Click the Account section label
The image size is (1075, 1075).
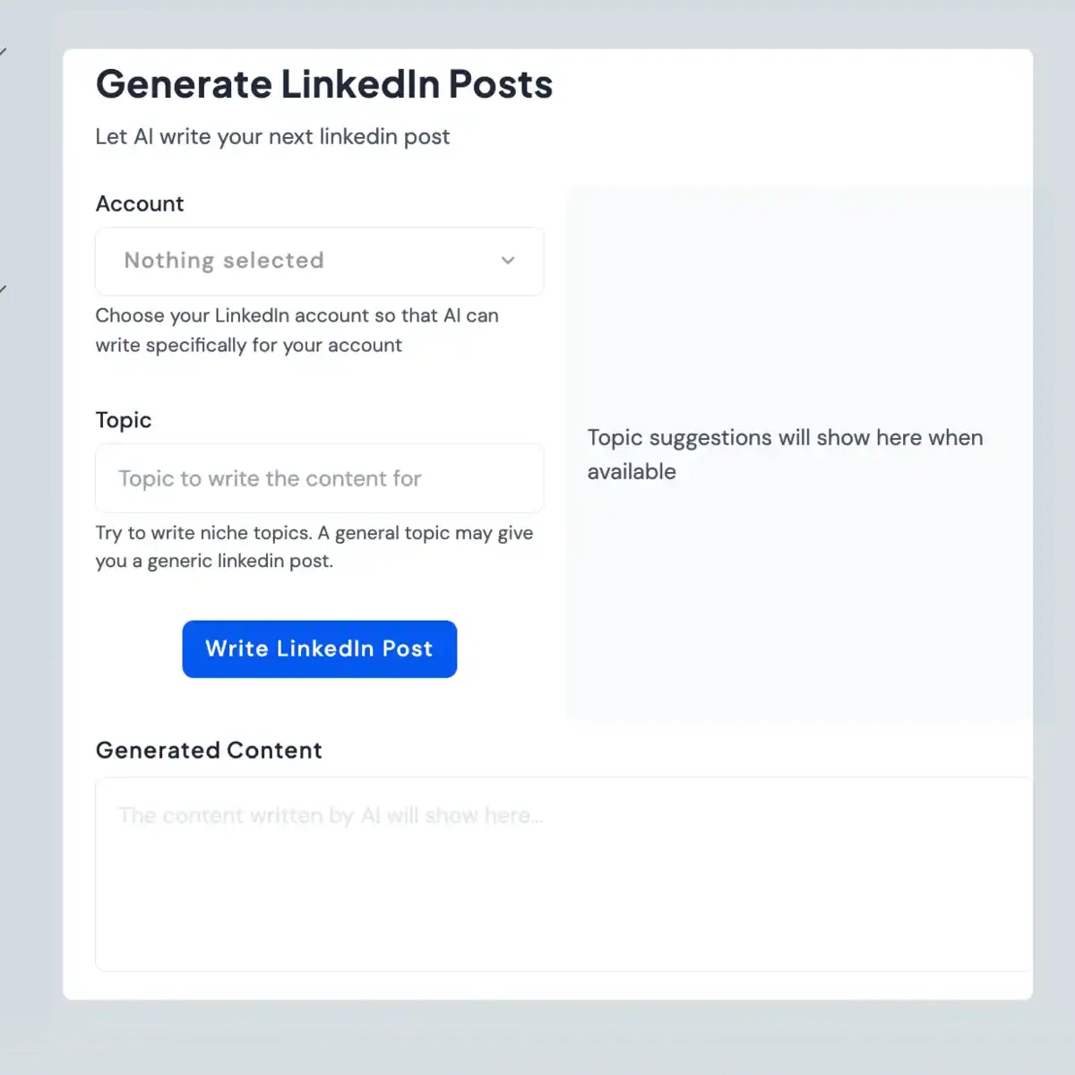click(x=140, y=203)
